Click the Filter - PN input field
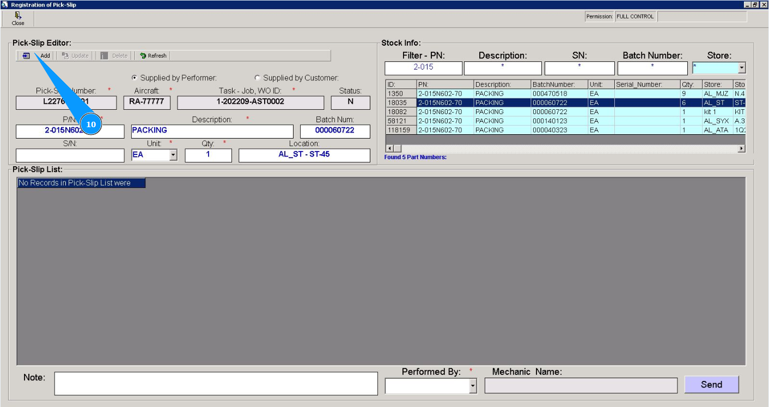Image resolution: width=769 pixels, height=407 pixels. pyautogui.click(x=423, y=68)
